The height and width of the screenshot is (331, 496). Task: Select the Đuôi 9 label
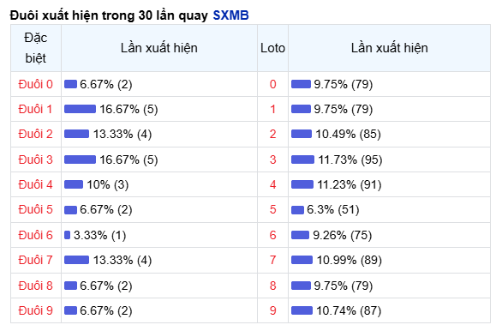point(35,310)
